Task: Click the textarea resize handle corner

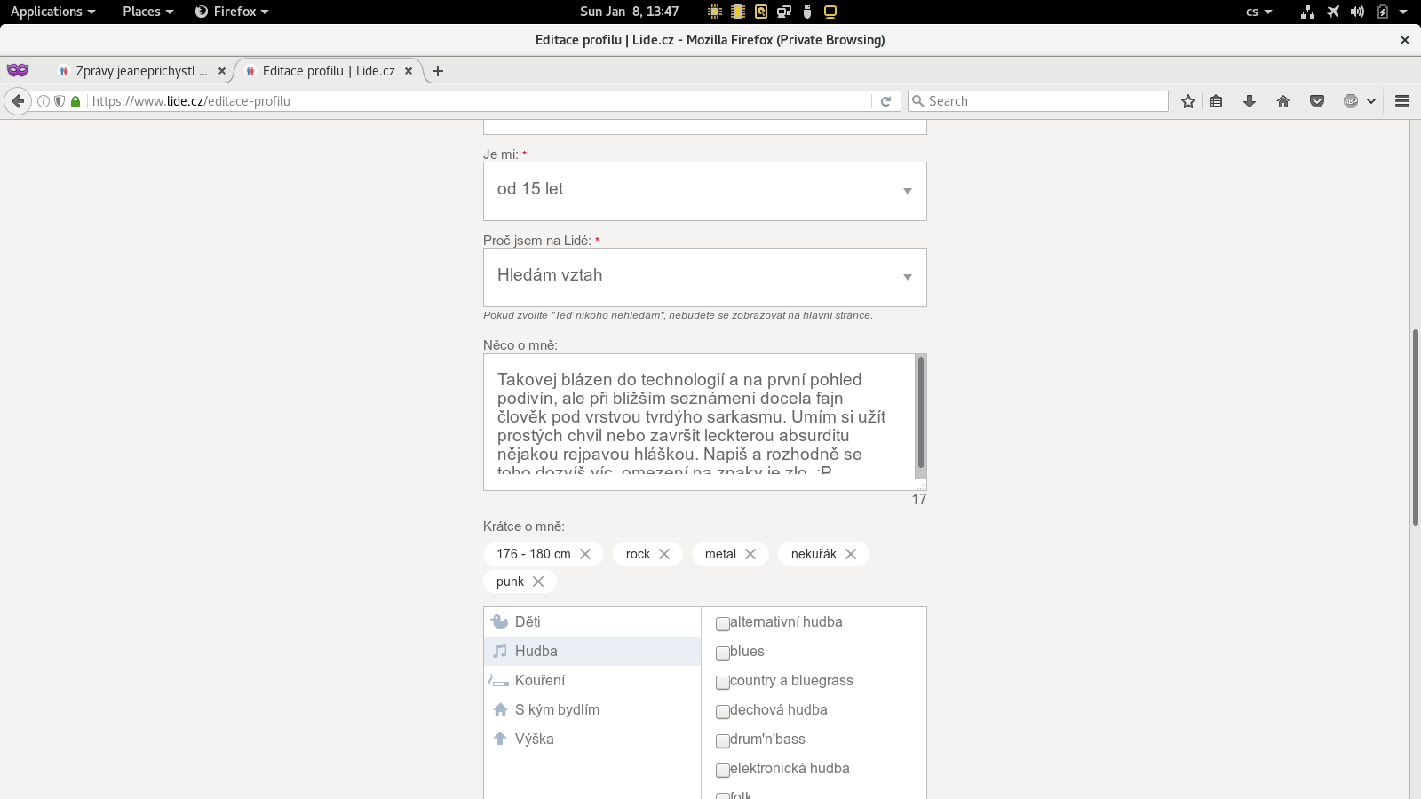Action: coord(922,486)
